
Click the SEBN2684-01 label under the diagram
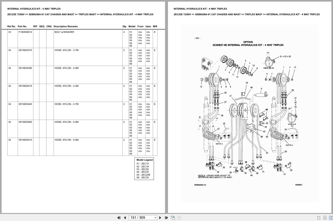click(x=200, y=185)
